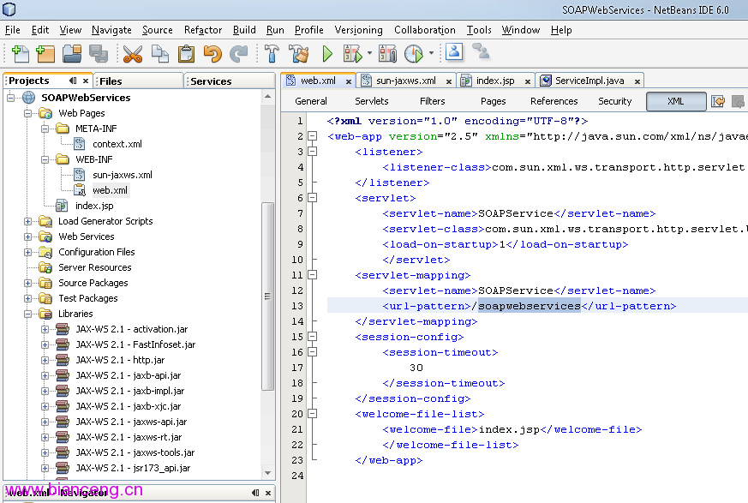Image resolution: width=748 pixels, height=503 pixels.
Task: Minimize the Projects panel with arrow icon
Action: point(73,81)
